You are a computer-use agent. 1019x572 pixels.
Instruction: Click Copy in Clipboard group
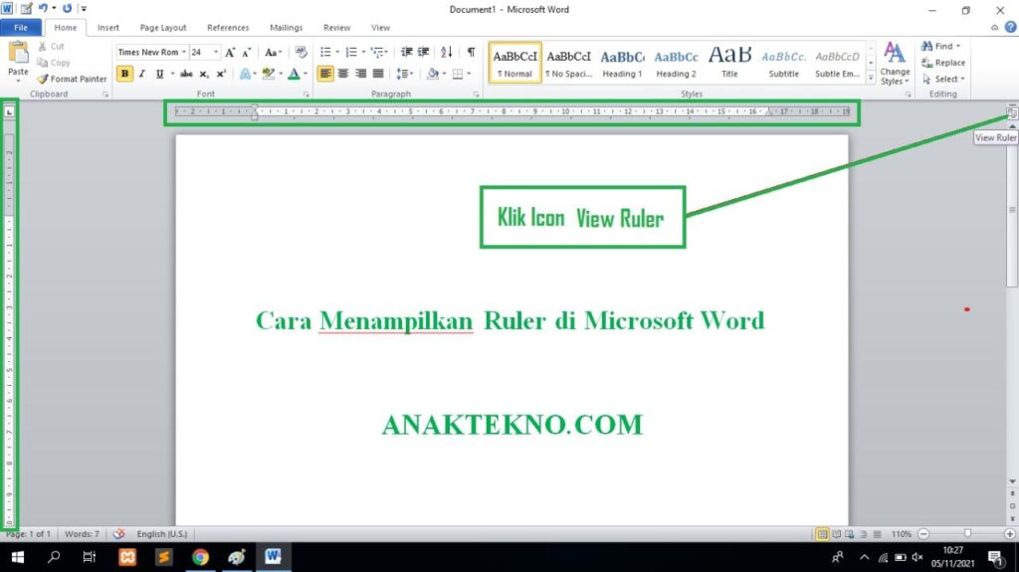pyautogui.click(x=54, y=63)
